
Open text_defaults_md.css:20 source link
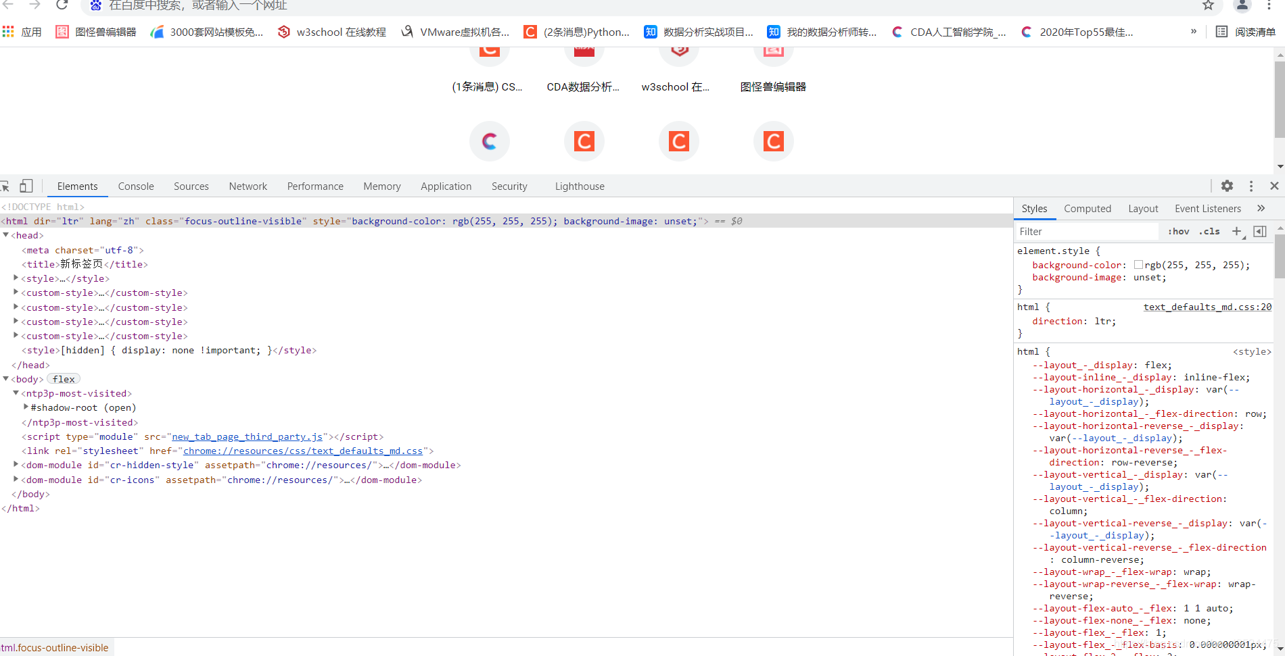1207,307
